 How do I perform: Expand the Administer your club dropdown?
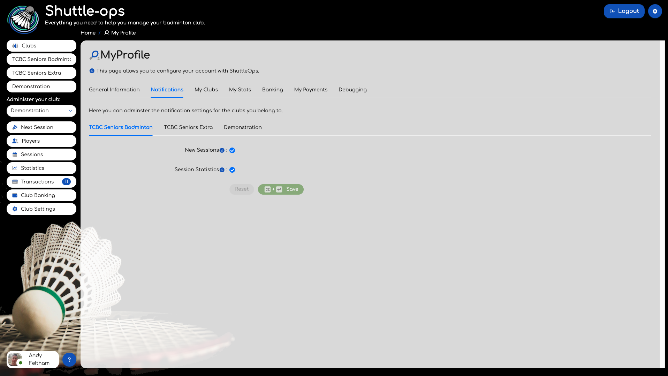[41, 111]
